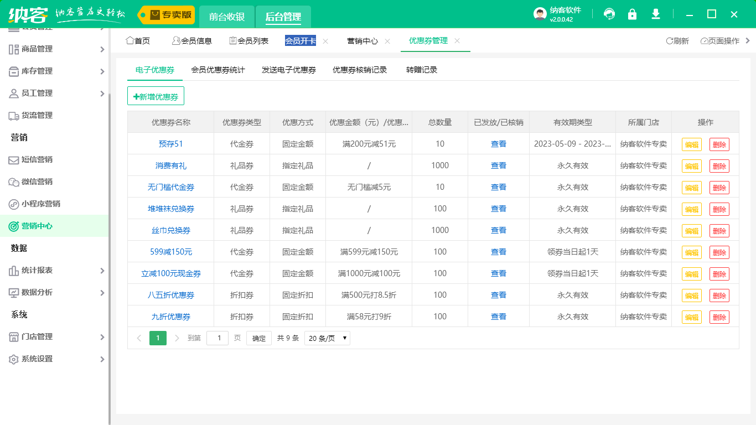Close the 营销中心 page tab
Image resolution: width=756 pixels, height=425 pixels.
387,41
